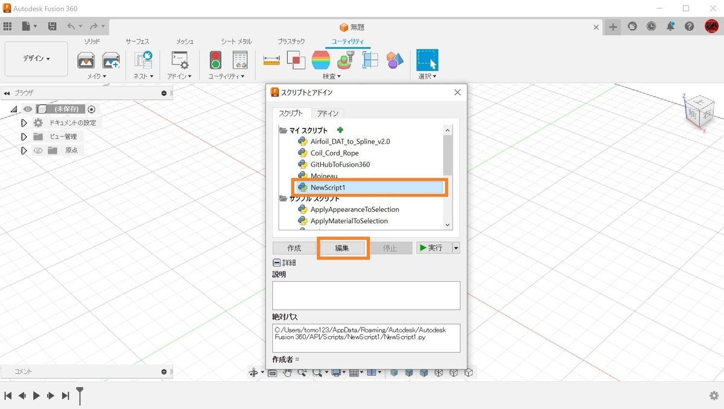
Task: Open the 3D Print make tool
Action: [x=86, y=60]
